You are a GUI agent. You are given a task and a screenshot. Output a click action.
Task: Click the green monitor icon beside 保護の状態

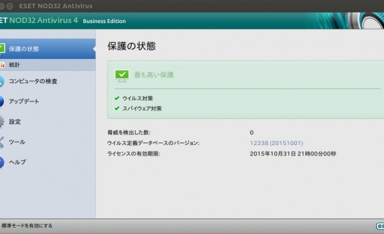pos(2,49)
